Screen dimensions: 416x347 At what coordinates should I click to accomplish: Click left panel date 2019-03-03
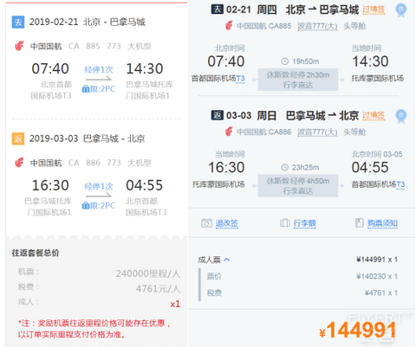tap(54, 138)
